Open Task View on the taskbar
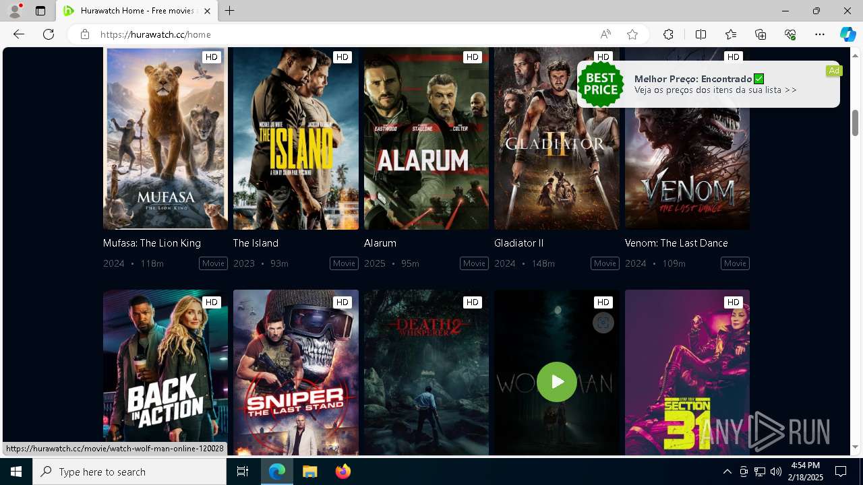This screenshot has width=863, height=485. (243, 472)
